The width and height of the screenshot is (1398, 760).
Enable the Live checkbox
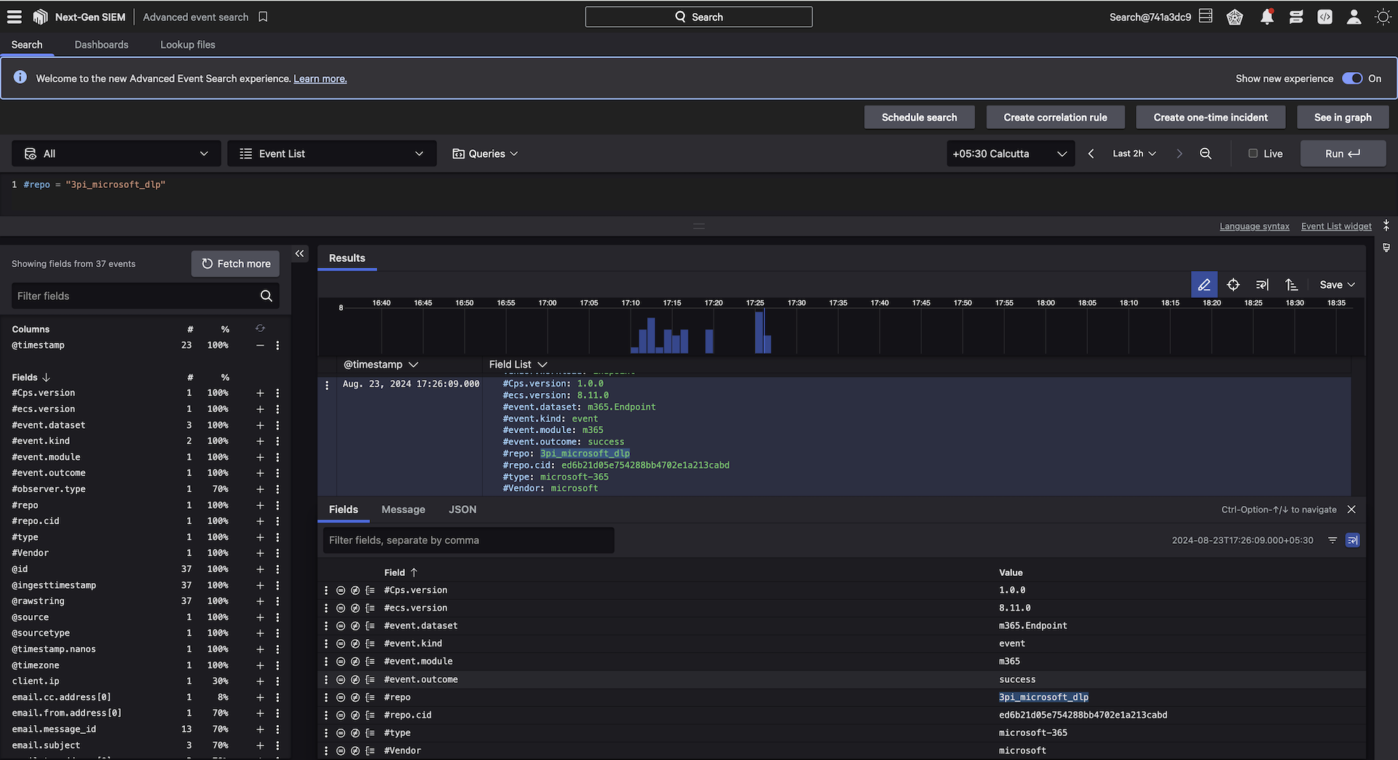pyautogui.click(x=1253, y=154)
